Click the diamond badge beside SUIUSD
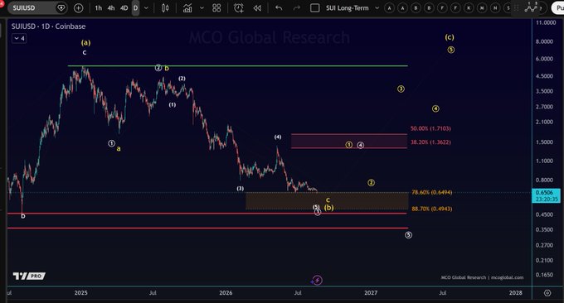The height and width of the screenshot is (303, 564). tap(61, 8)
